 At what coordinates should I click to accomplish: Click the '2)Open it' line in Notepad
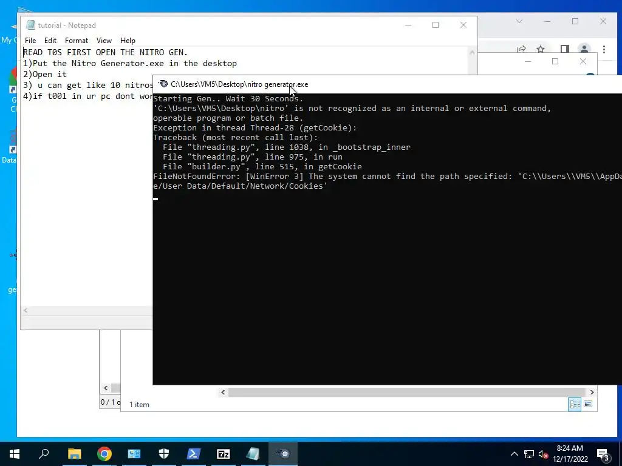tap(45, 75)
